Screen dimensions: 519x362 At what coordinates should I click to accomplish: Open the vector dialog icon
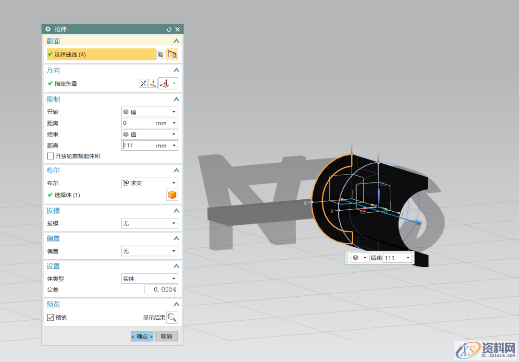coord(153,84)
